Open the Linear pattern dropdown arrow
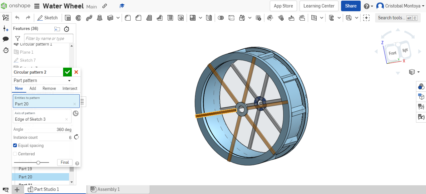426x194 pixels. 200,18
